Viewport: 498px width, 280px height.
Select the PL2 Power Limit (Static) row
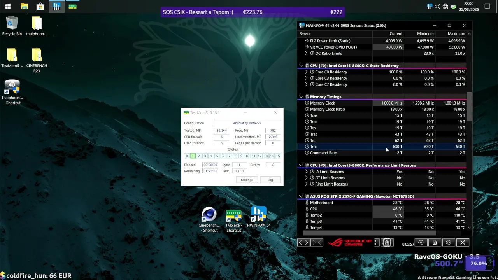[382, 41]
